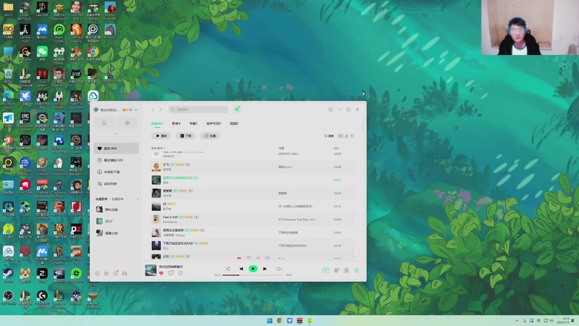Switch to the playlists 4 tab
This screenshot has height=326, width=579.
pyautogui.click(x=176, y=123)
